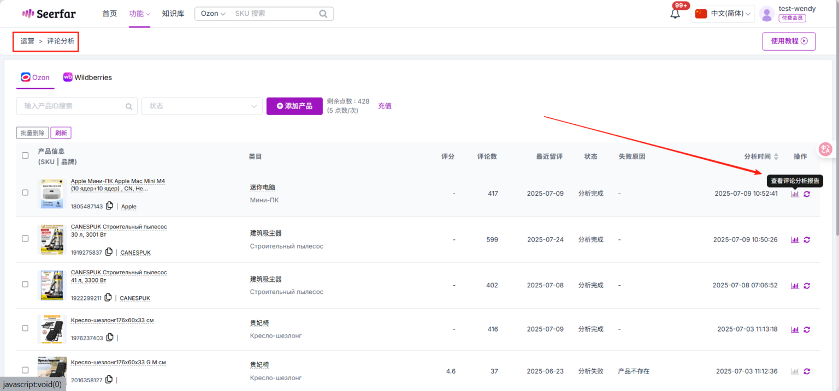This screenshot has height=391, width=839.
Task: Refresh analysis for CANESPUK пылесос 30 л
Action: [807, 239]
